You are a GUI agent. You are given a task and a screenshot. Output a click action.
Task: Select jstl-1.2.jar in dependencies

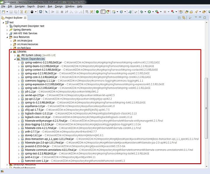(30, 92)
